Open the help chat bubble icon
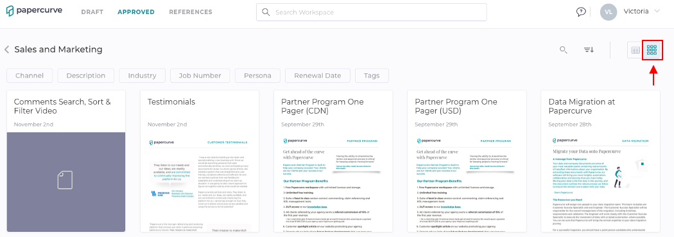Screen dimensions: 674x237 click(581, 12)
